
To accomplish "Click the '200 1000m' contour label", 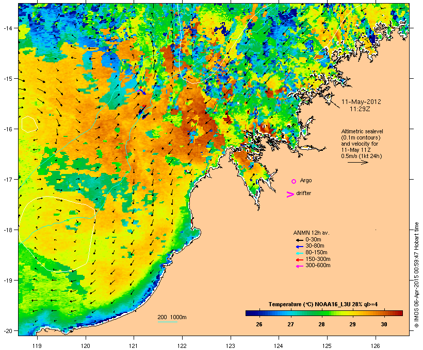I will (x=172, y=317).
